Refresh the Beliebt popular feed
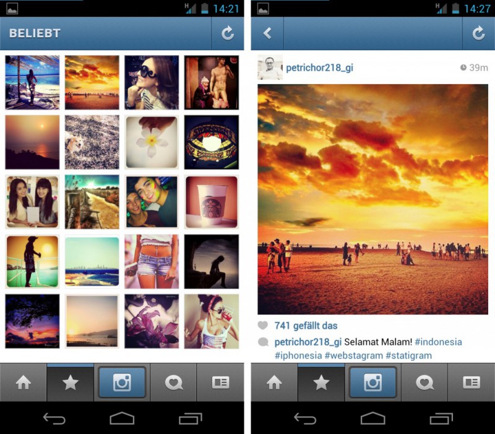 coord(227,33)
